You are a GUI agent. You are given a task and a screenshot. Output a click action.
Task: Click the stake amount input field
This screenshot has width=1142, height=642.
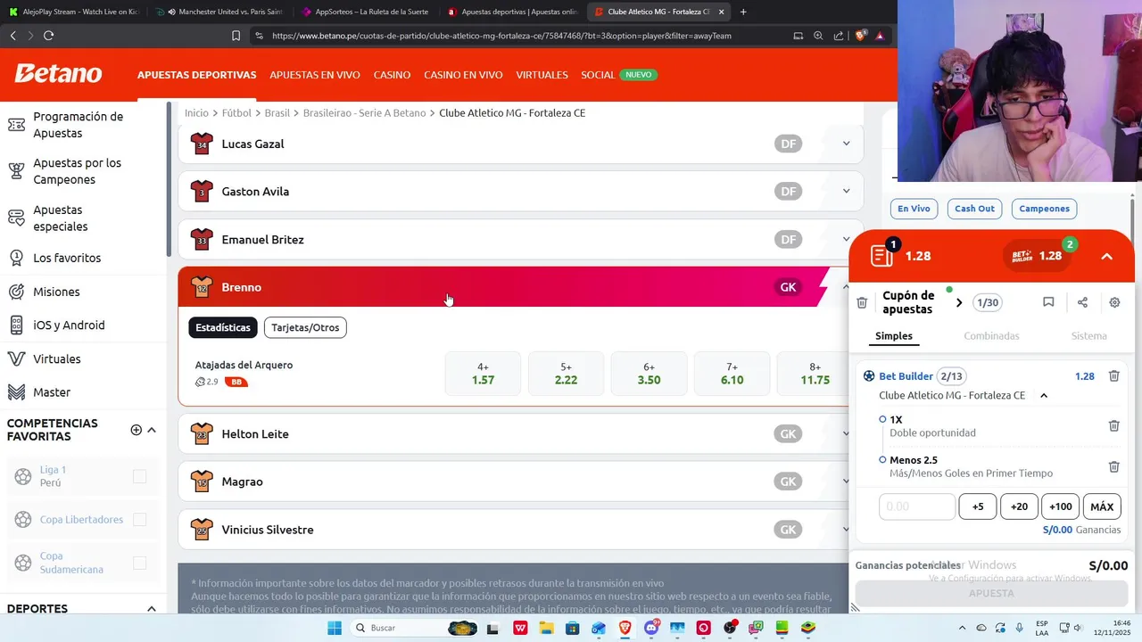[917, 506]
